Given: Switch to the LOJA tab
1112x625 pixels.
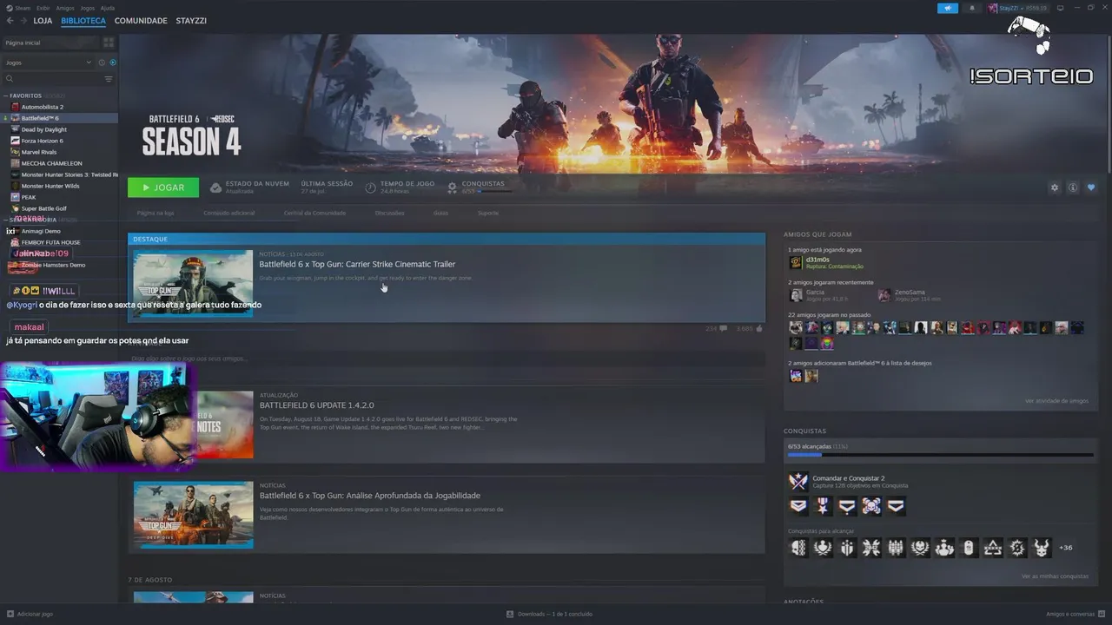Looking at the screenshot, I should (43, 21).
